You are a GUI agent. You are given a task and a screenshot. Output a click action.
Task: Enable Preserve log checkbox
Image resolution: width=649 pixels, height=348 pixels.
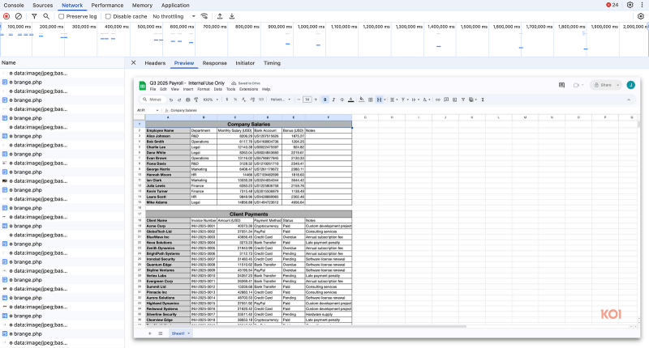point(62,16)
